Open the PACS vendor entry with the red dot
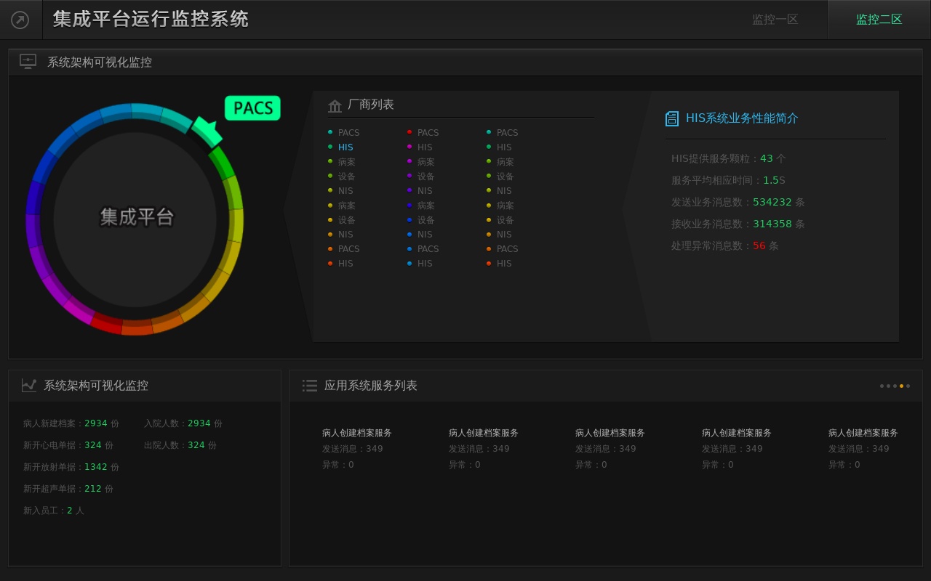 tap(428, 133)
